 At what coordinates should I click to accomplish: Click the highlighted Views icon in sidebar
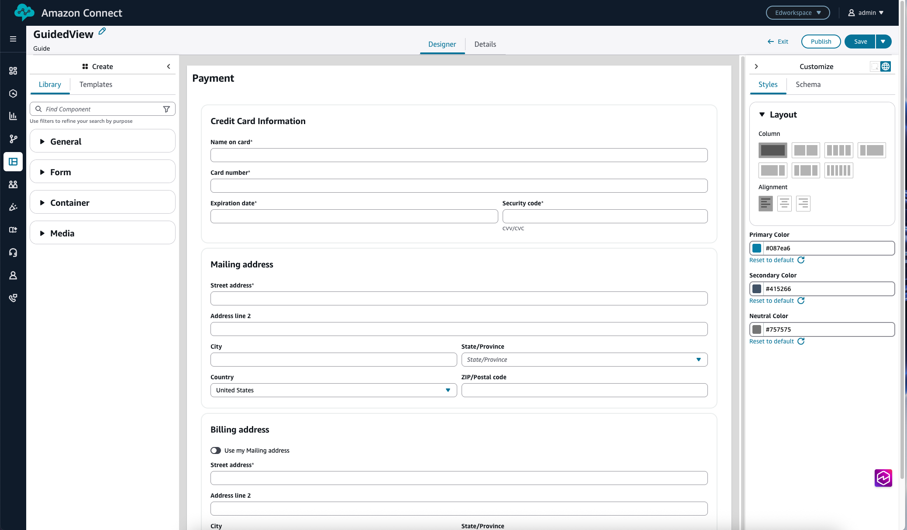(13, 162)
